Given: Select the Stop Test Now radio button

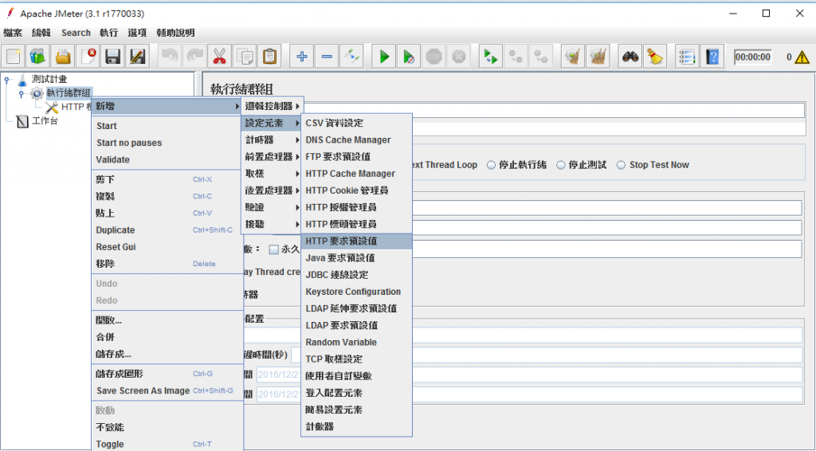Looking at the screenshot, I should point(621,165).
